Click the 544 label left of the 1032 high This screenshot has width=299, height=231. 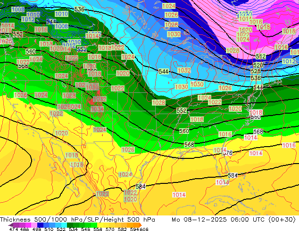tap(164, 72)
